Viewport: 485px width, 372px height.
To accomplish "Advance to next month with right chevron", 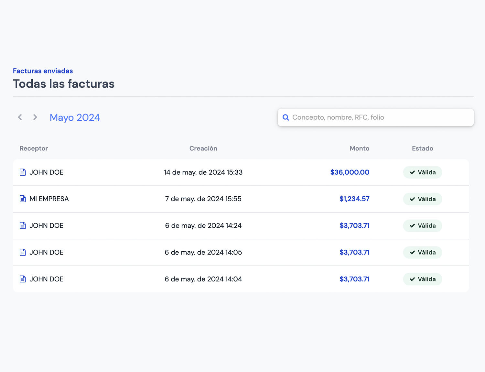I will [x=35, y=117].
